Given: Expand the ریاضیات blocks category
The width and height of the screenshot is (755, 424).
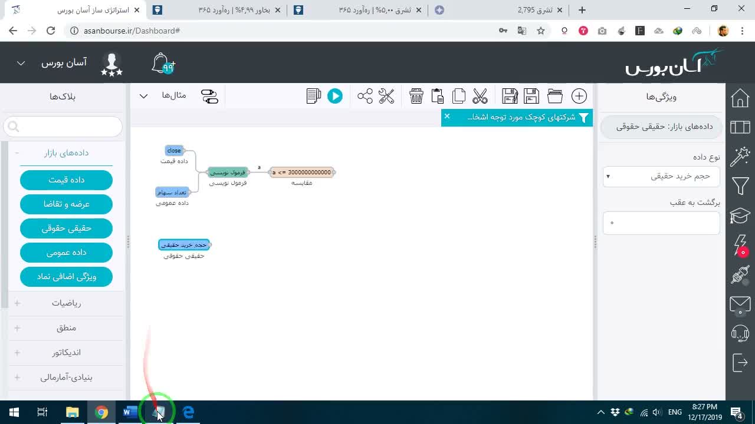Looking at the screenshot, I should 66,303.
